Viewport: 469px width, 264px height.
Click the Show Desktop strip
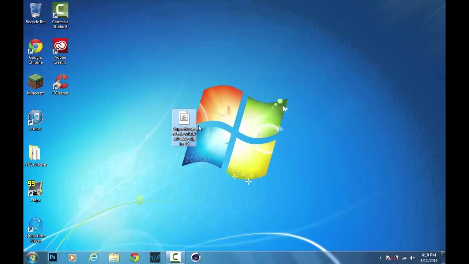[x=443, y=258]
